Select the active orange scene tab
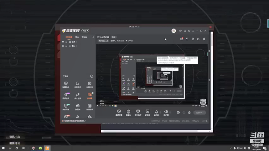Viewport: 269px width, 151px height. (69, 37)
